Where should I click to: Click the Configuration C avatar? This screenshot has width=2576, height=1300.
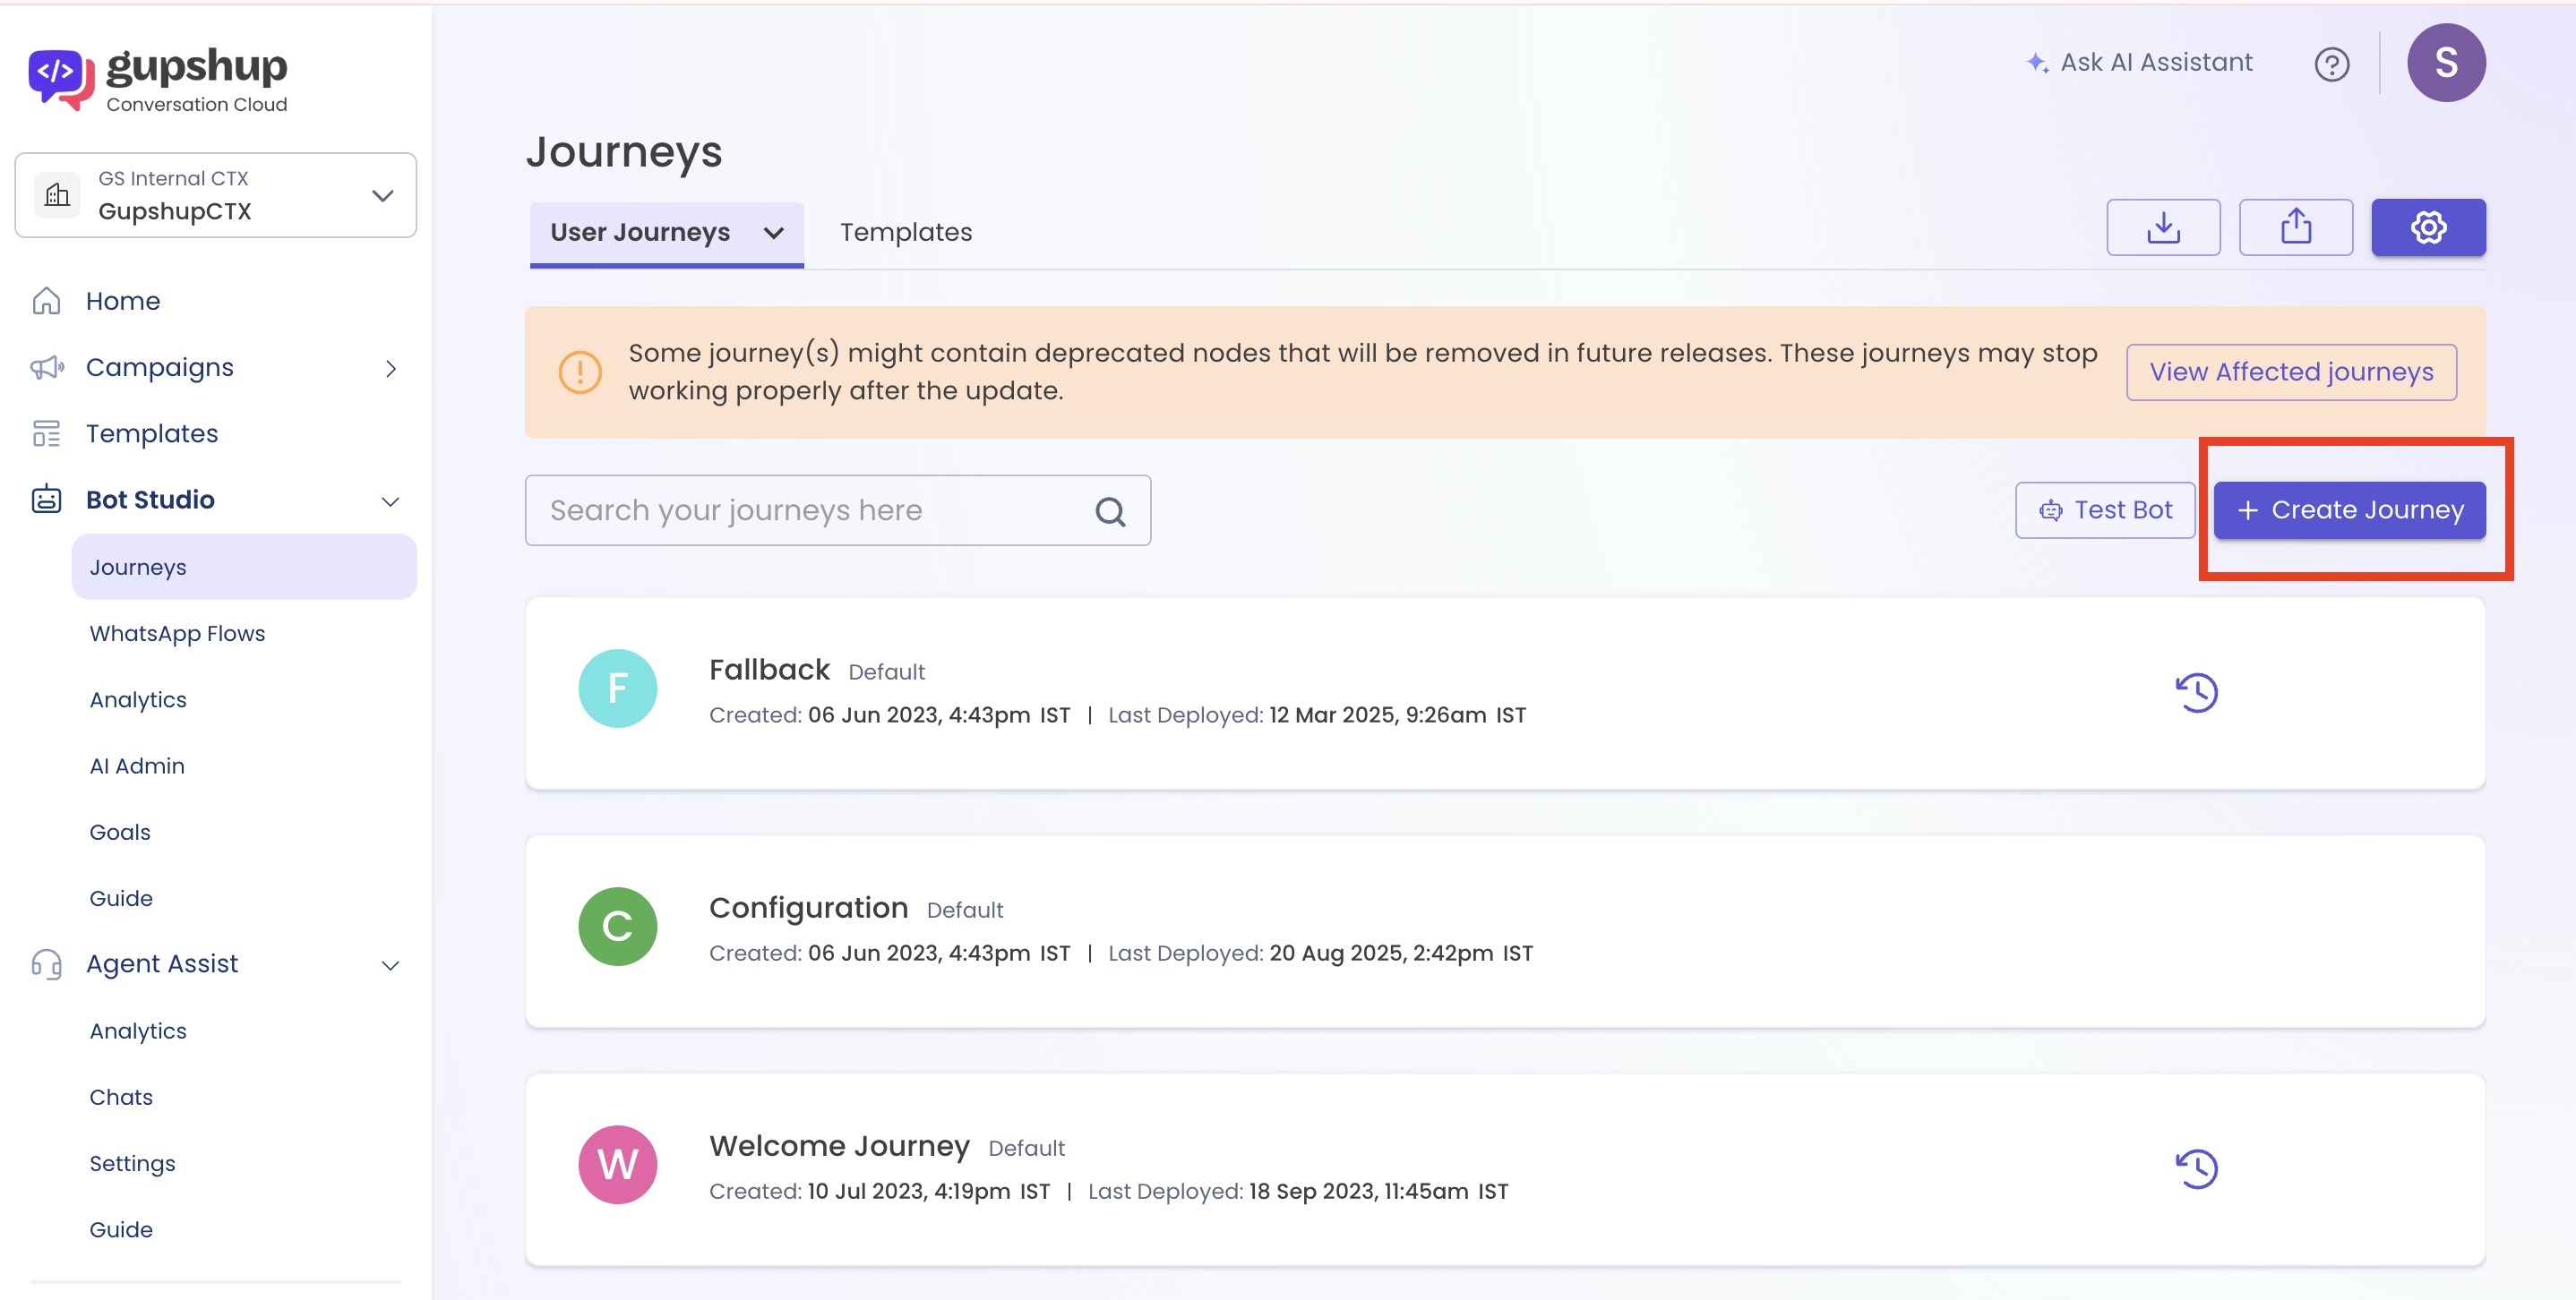pos(618,927)
